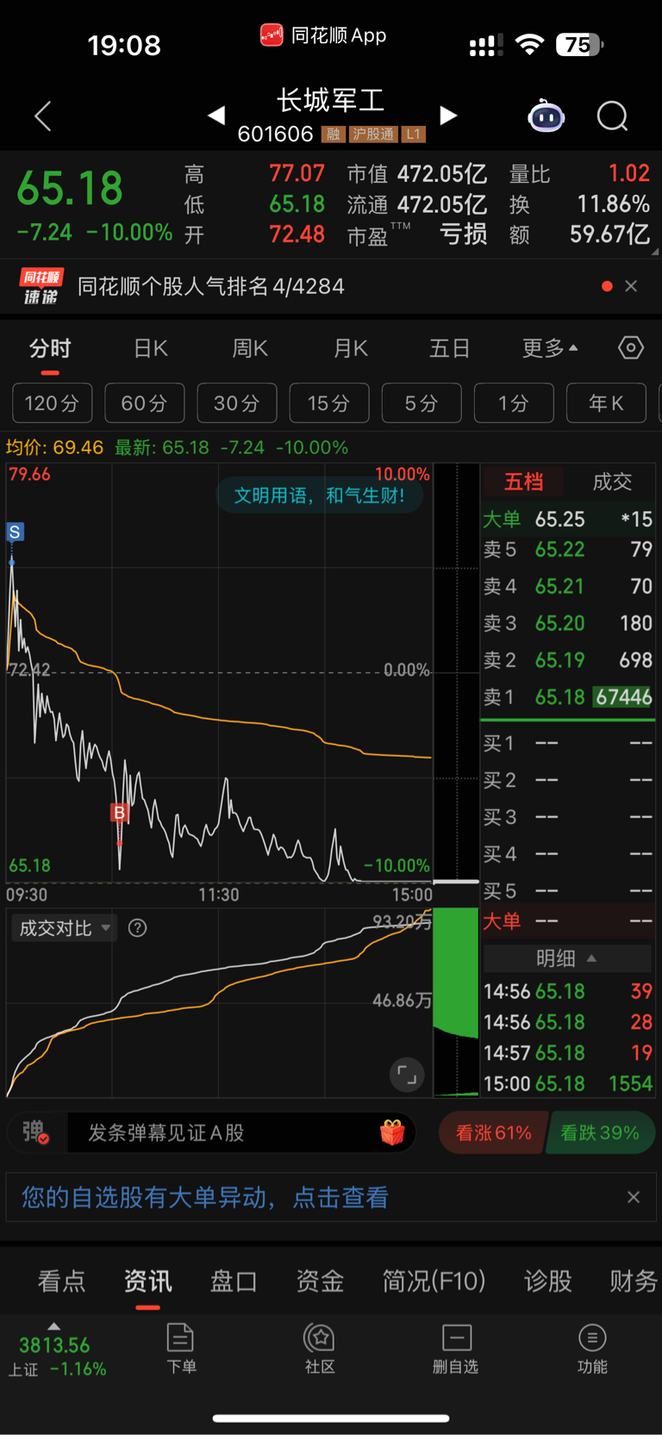This screenshot has height=1435, width=662.
Task: Tap 删自选 remove from watchlist
Action: [x=456, y=1349]
